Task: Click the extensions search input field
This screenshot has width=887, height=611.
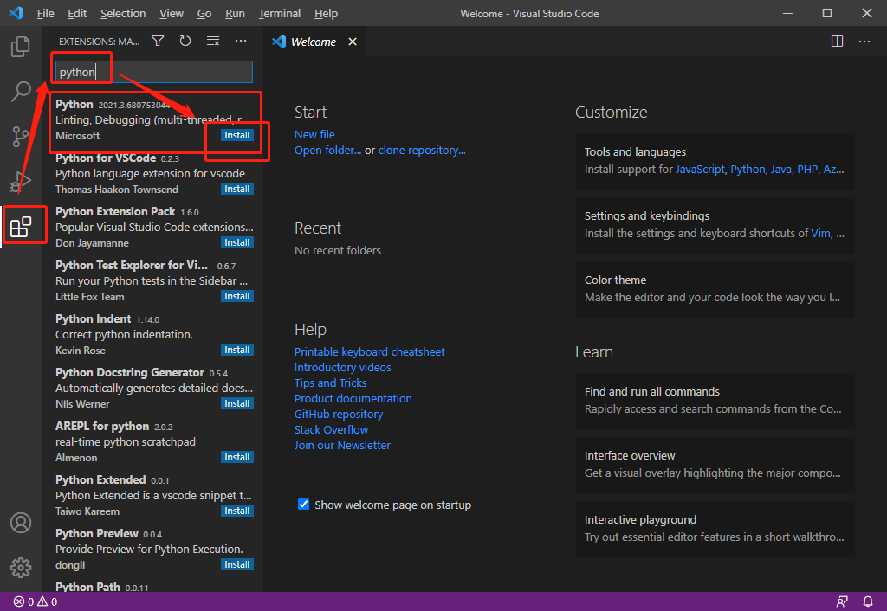Action: [x=152, y=72]
